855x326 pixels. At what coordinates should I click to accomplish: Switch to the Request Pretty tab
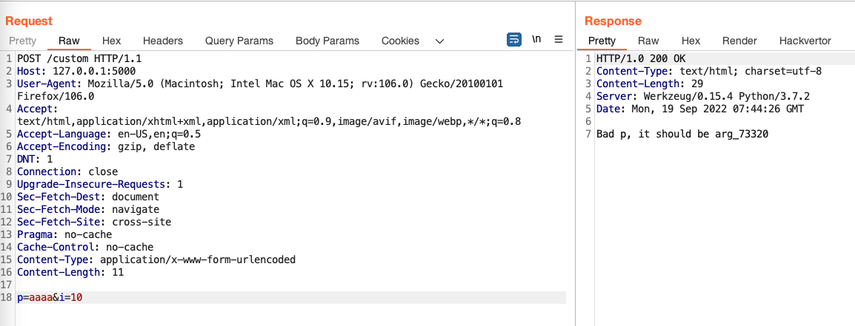click(x=23, y=41)
